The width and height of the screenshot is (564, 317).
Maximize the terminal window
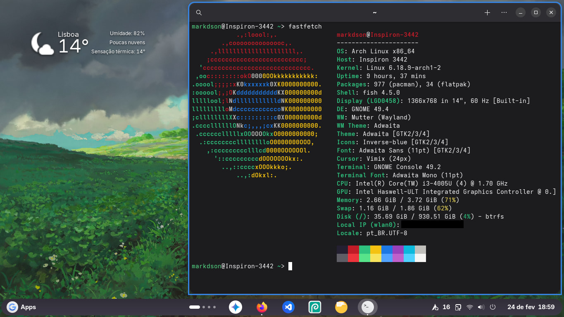(x=536, y=13)
